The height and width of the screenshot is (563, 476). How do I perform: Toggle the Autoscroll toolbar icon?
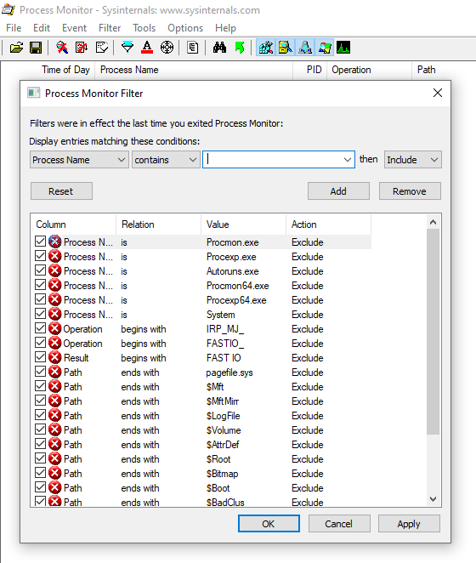click(82, 48)
